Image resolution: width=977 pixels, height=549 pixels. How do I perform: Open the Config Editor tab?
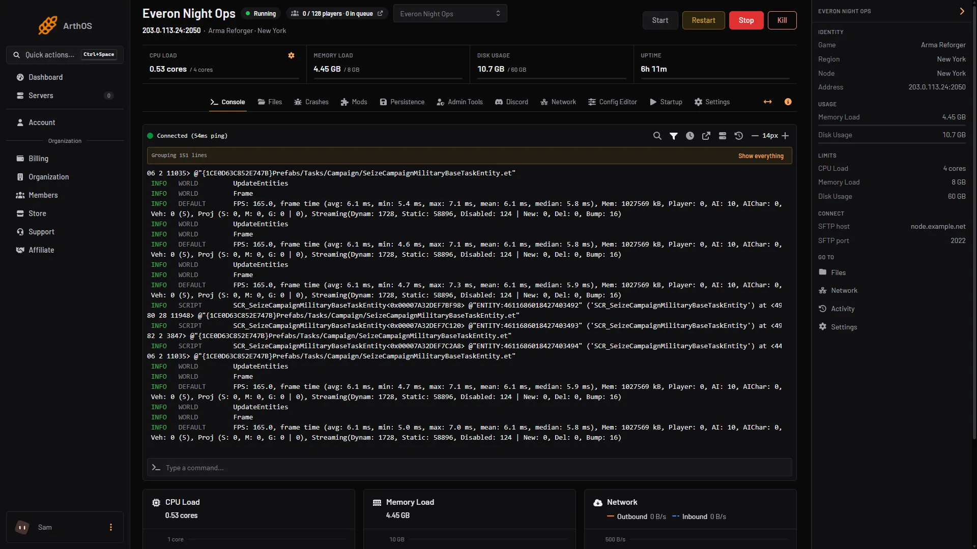pyautogui.click(x=613, y=102)
